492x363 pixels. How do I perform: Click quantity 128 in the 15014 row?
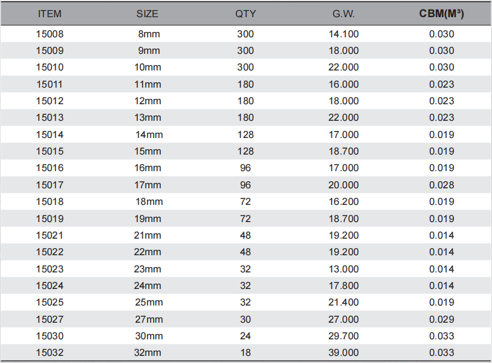click(x=245, y=134)
